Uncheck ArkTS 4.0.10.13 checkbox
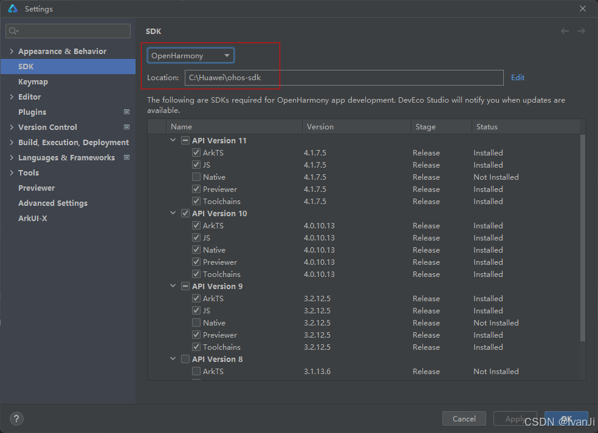 coord(196,226)
